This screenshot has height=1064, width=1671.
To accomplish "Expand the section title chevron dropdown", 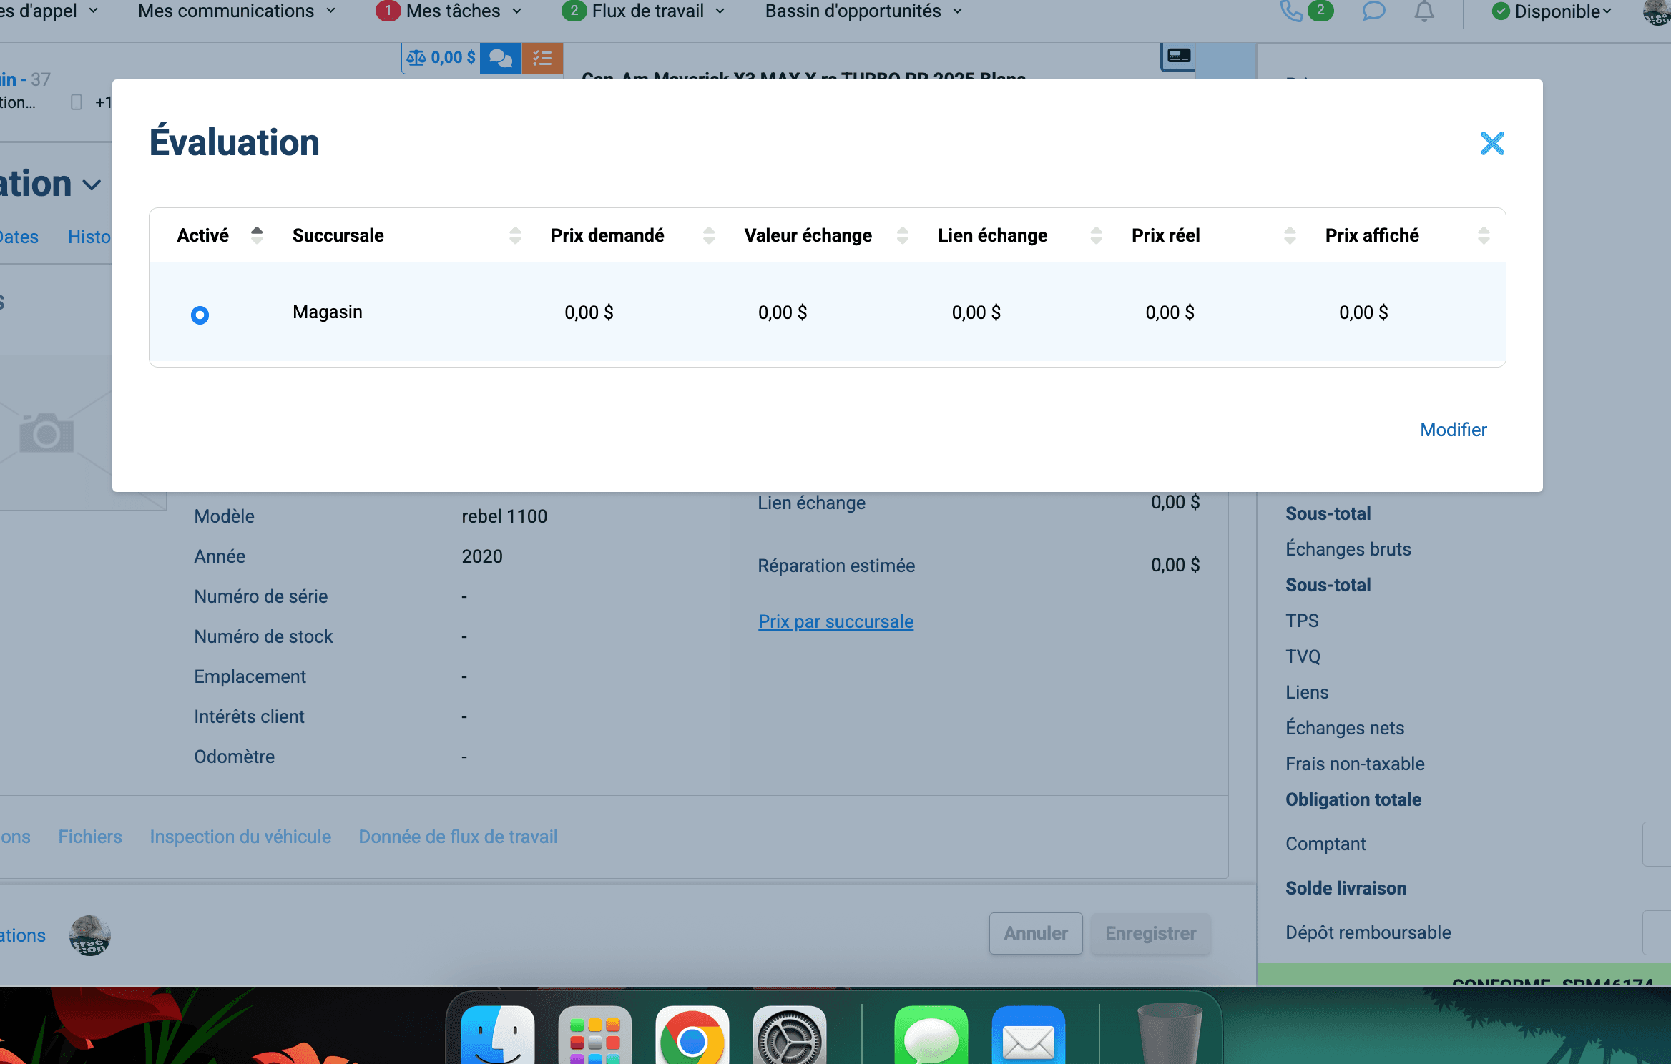I will pyautogui.click(x=92, y=184).
